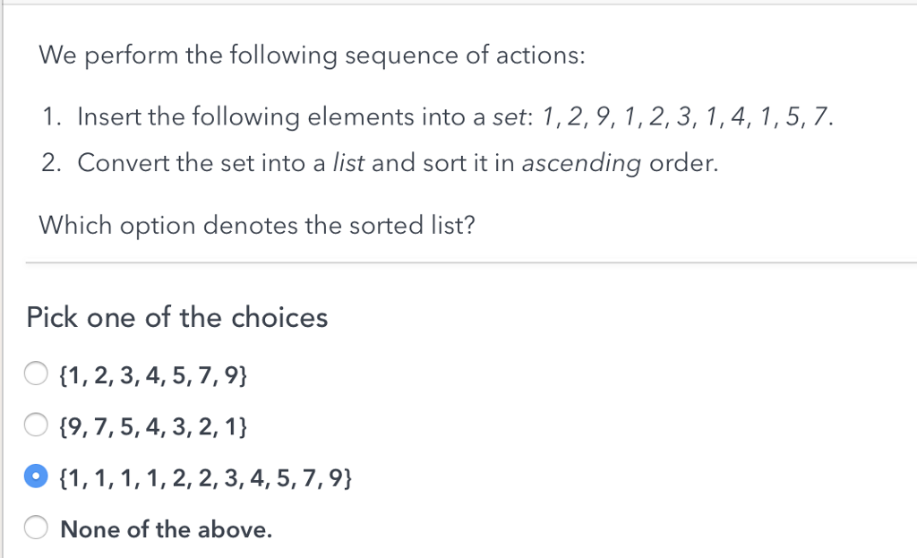The image size is (917, 558).
Task: Click the list number 1. marker
Action: click(54, 116)
